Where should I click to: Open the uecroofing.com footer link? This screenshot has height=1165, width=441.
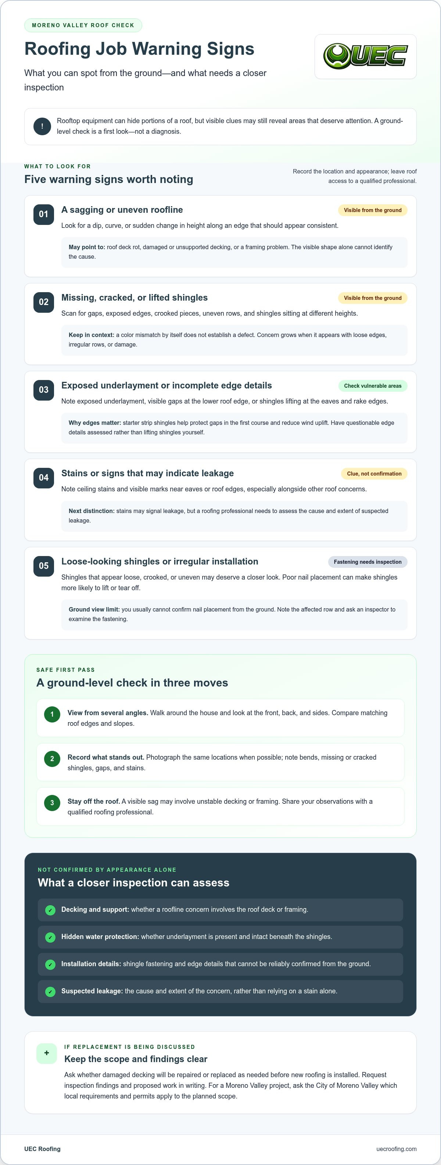[x=396, y=1149]
